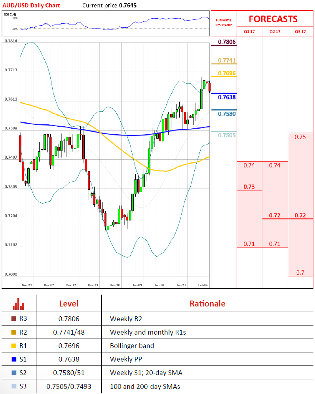Image resolution: width=315 pixels, height=394 pixels.
Task: Click the Nov 23 date axis label
Action: point(27,285)
